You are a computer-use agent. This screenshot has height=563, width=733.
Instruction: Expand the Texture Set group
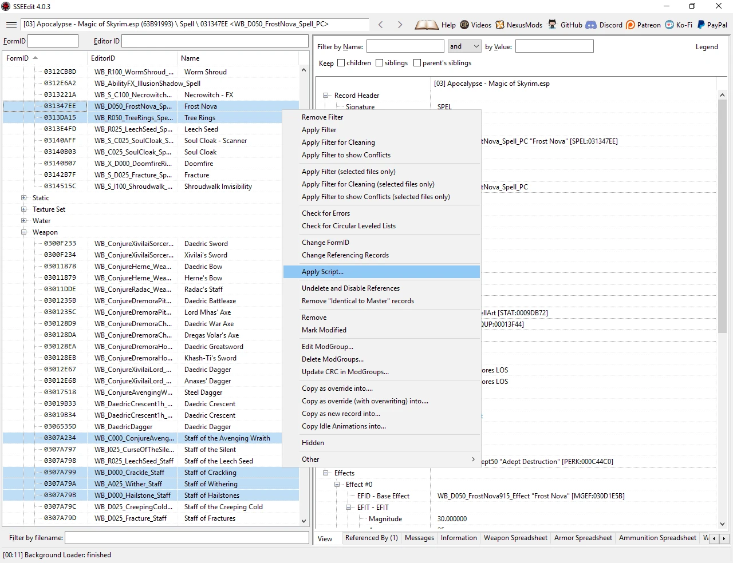(x=24, y=209)
